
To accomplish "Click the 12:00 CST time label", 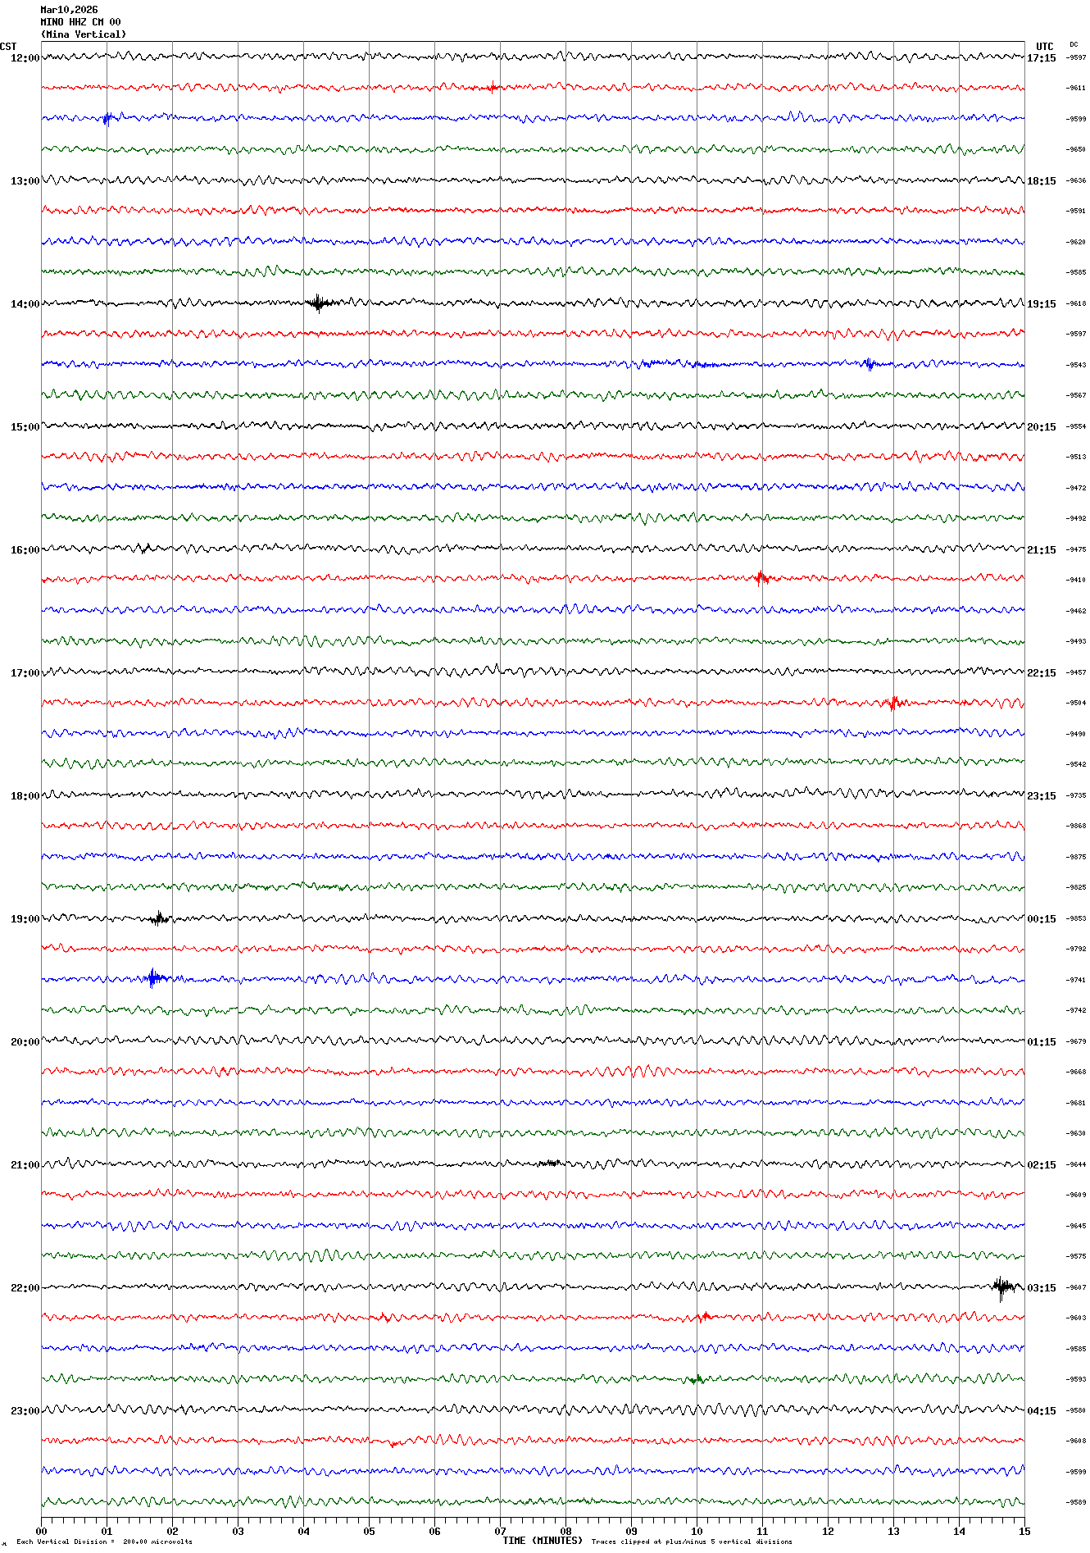I will point(25,58).
